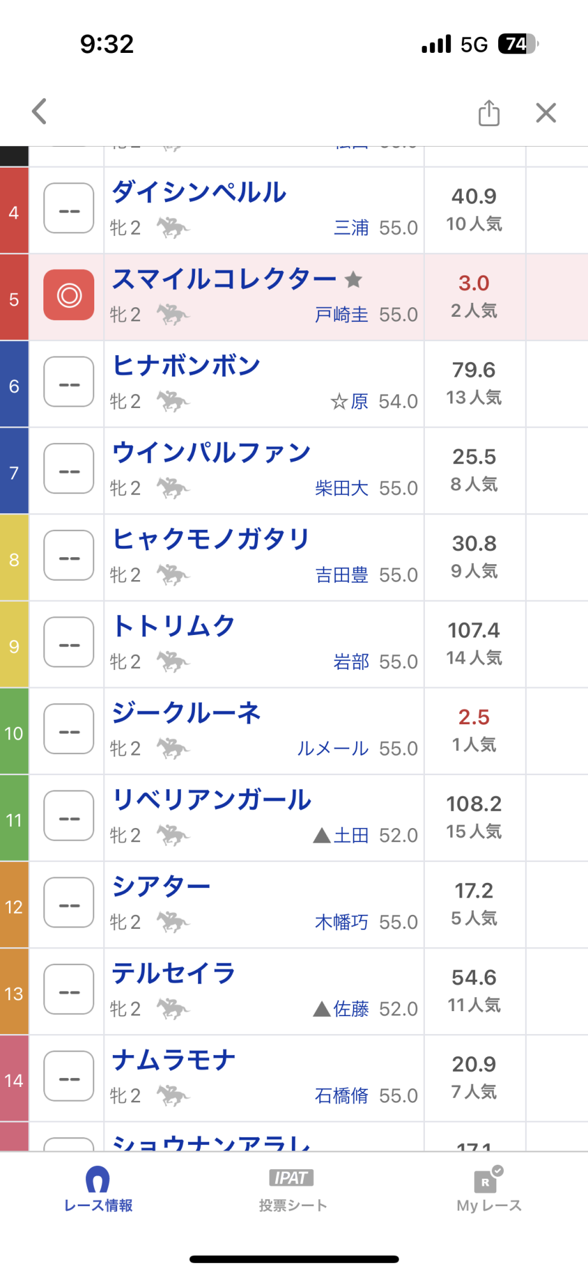Tap the 2.5 odds for ジークルーネ
588x1275 pixels.
pyautogui.click(x=474, y=717)
